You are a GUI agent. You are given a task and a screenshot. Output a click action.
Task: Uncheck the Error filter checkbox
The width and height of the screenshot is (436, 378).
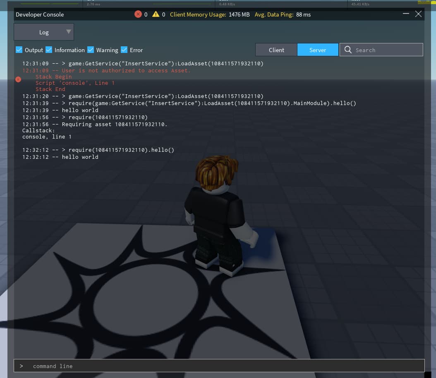(x=124, y=50)
